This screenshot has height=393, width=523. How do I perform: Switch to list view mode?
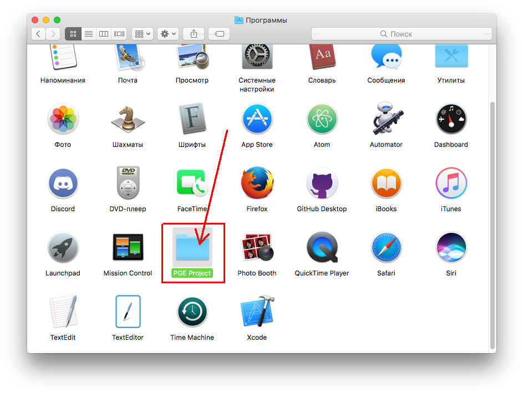coord(88,34)
